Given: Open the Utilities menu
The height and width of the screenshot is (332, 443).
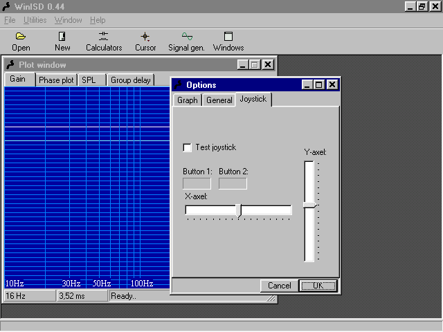Looking at the screenshot, I should (35, 20).
